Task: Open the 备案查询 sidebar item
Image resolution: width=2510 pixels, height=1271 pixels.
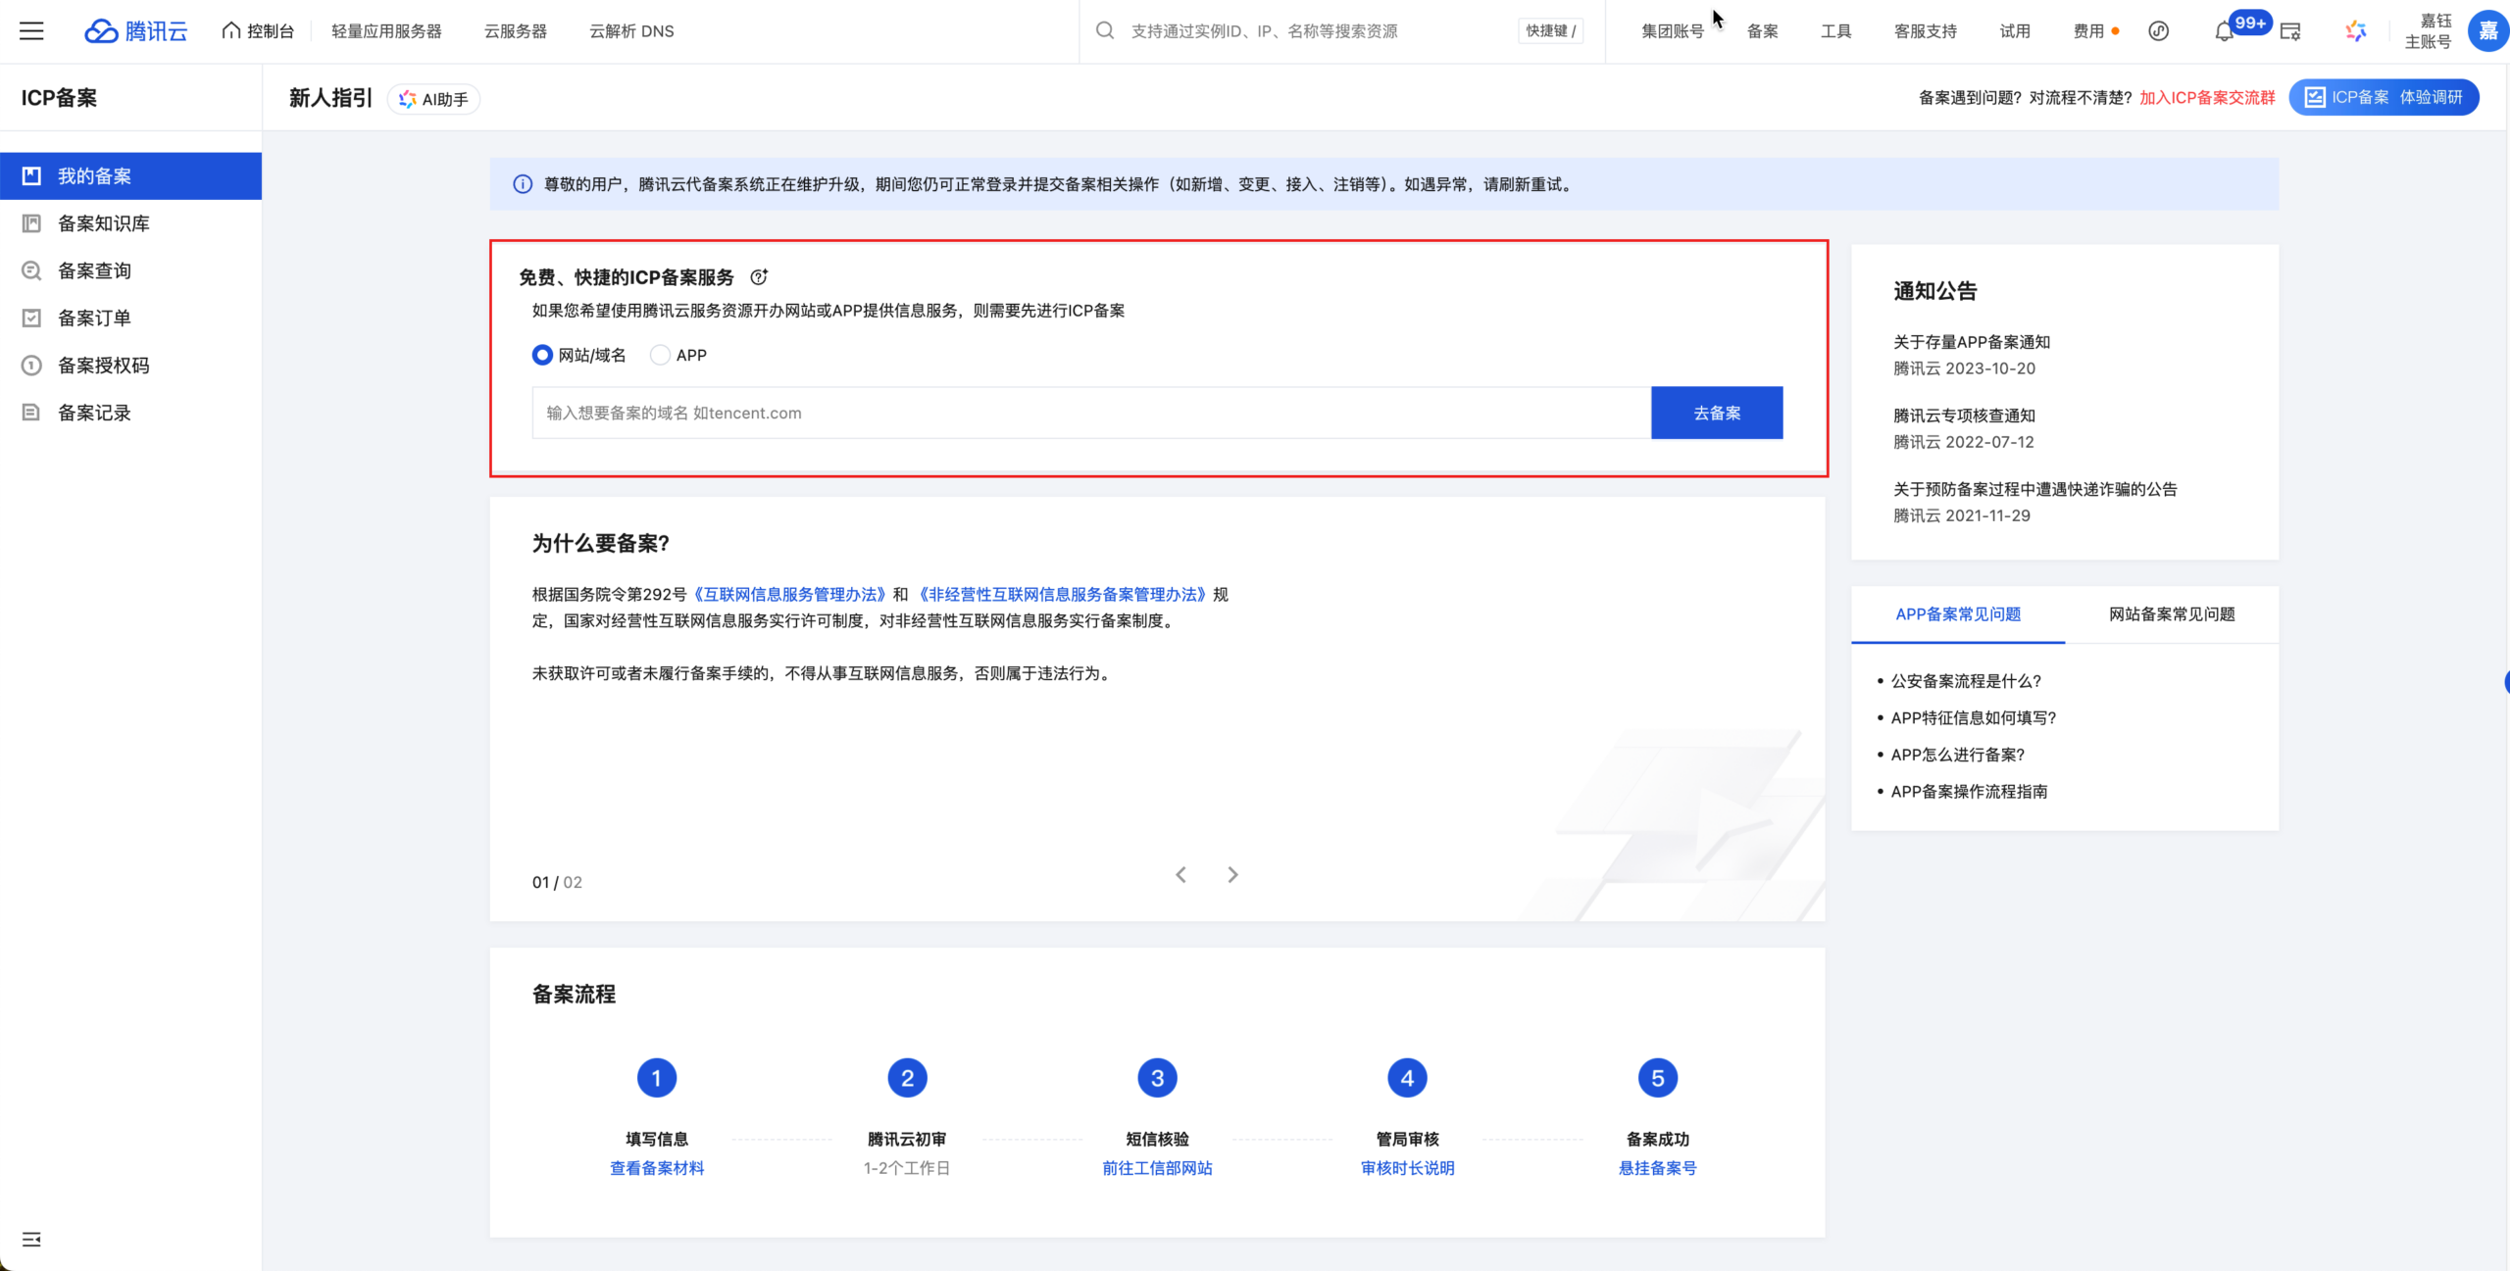Action: click(x=94, y=270)
